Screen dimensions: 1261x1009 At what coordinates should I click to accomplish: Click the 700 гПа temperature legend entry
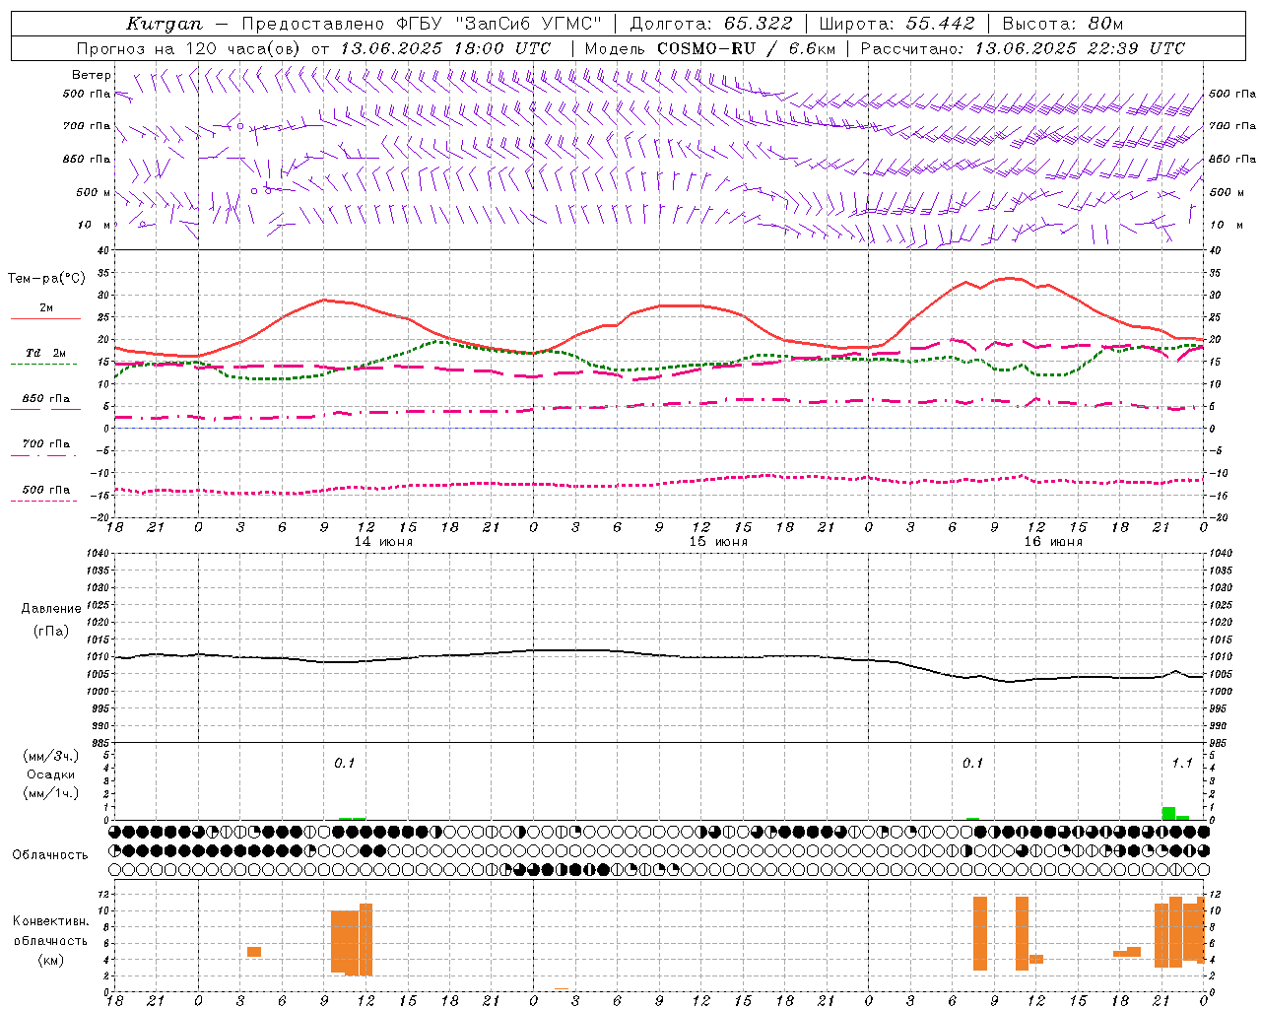pos(46,444)
